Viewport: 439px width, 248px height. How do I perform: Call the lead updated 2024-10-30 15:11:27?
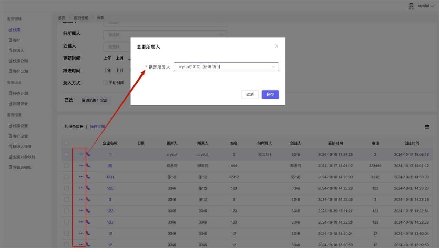[88, 210]
